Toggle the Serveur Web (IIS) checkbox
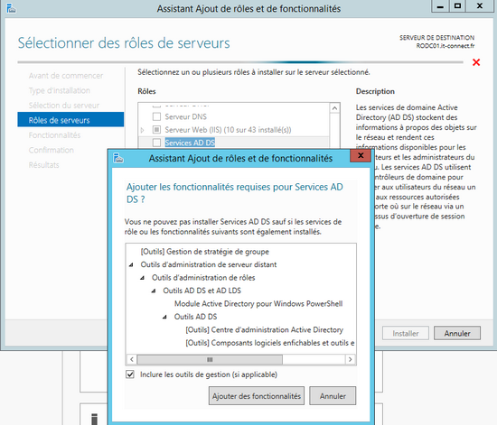 click(156, 130)
